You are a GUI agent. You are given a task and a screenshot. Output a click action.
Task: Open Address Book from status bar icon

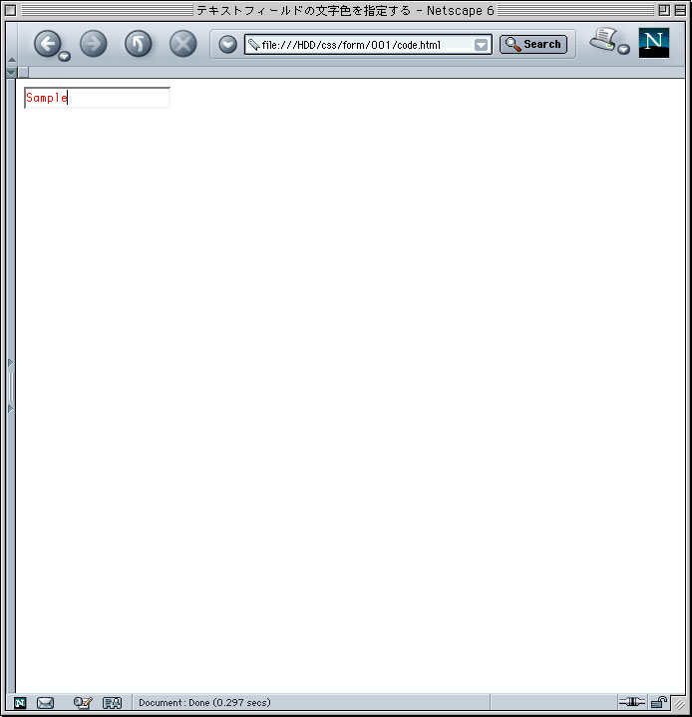pos(112,703)
